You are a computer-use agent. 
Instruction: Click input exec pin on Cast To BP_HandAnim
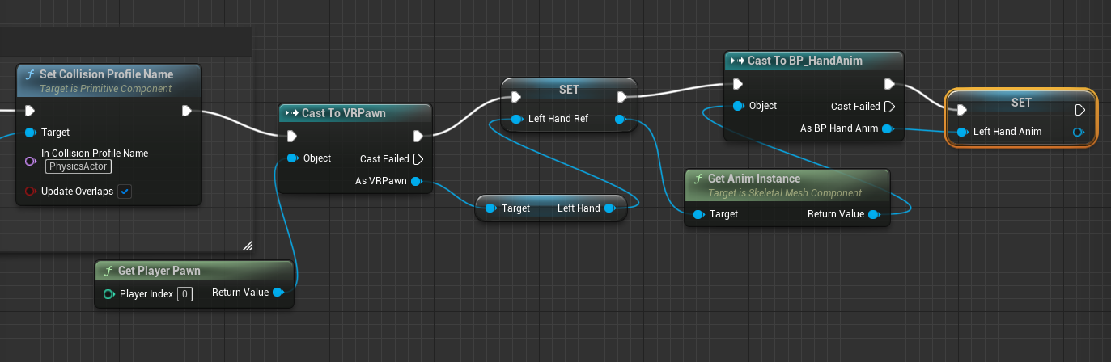click(x=737, y=84)
